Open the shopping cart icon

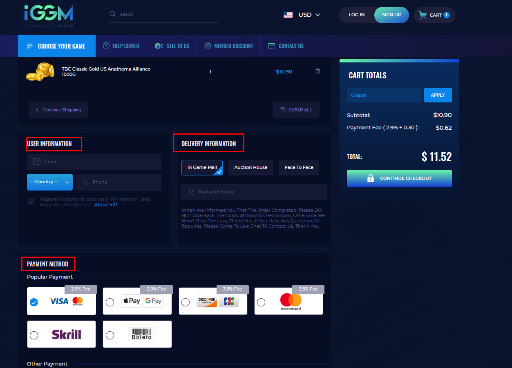pos(423,15)
